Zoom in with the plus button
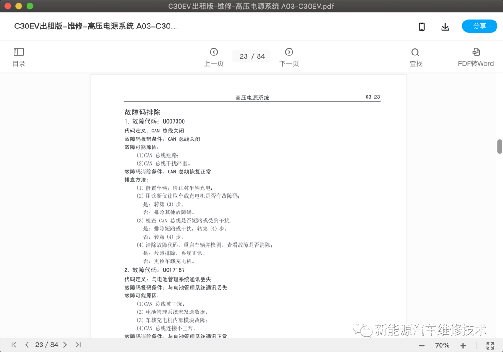The image size is (503, 352). click(463, 345)
